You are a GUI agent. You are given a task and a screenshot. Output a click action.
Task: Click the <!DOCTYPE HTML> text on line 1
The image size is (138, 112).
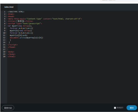[16, 12]
